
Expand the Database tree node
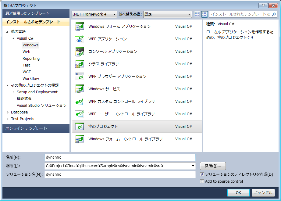8,112
